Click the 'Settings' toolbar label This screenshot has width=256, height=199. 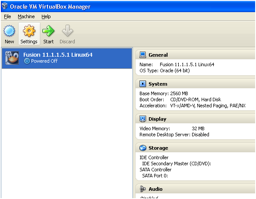pyautogui.click(x=29, y=42)
